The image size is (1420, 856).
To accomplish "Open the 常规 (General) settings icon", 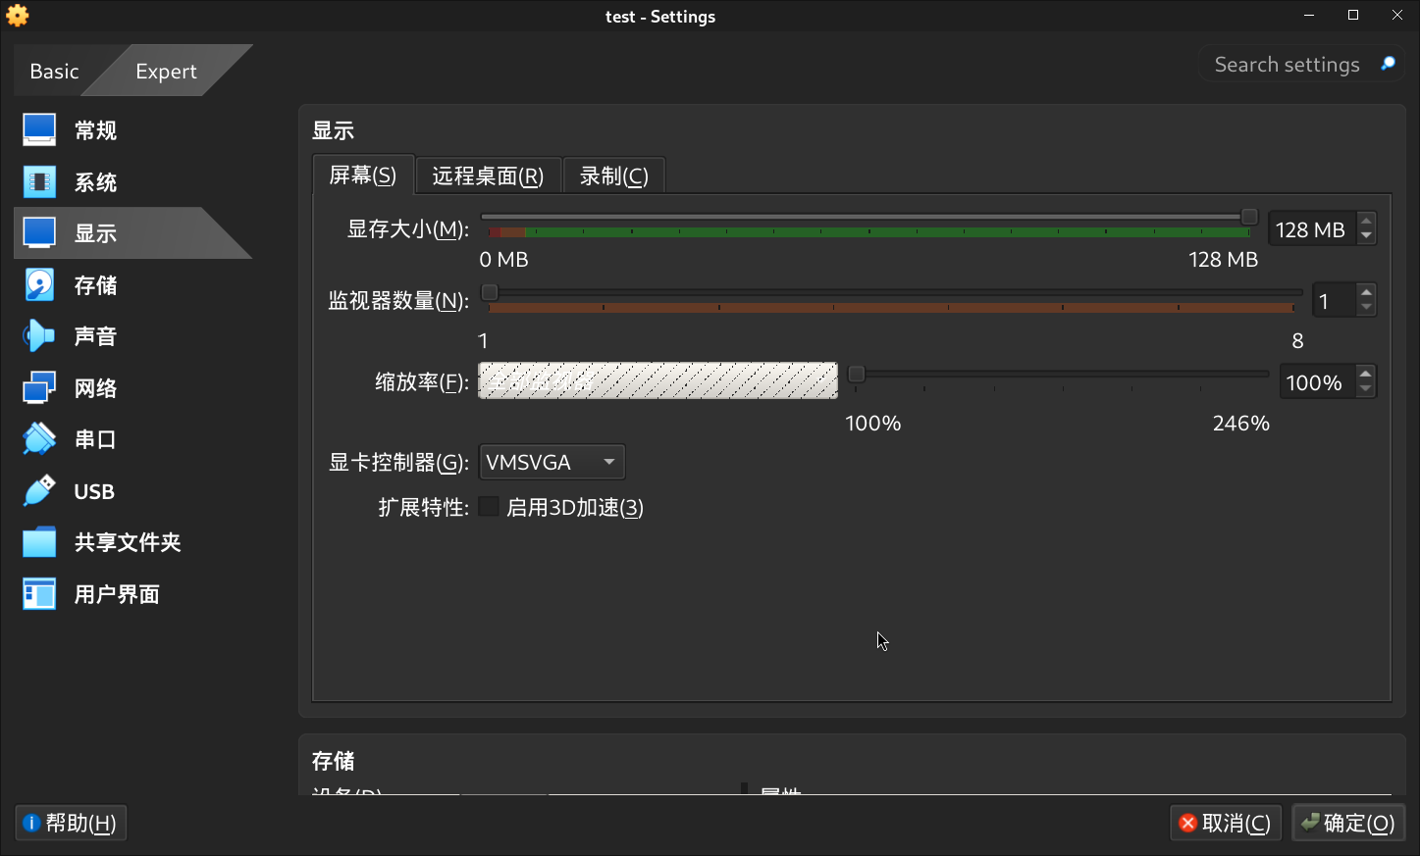I will (x=39, y=130).
